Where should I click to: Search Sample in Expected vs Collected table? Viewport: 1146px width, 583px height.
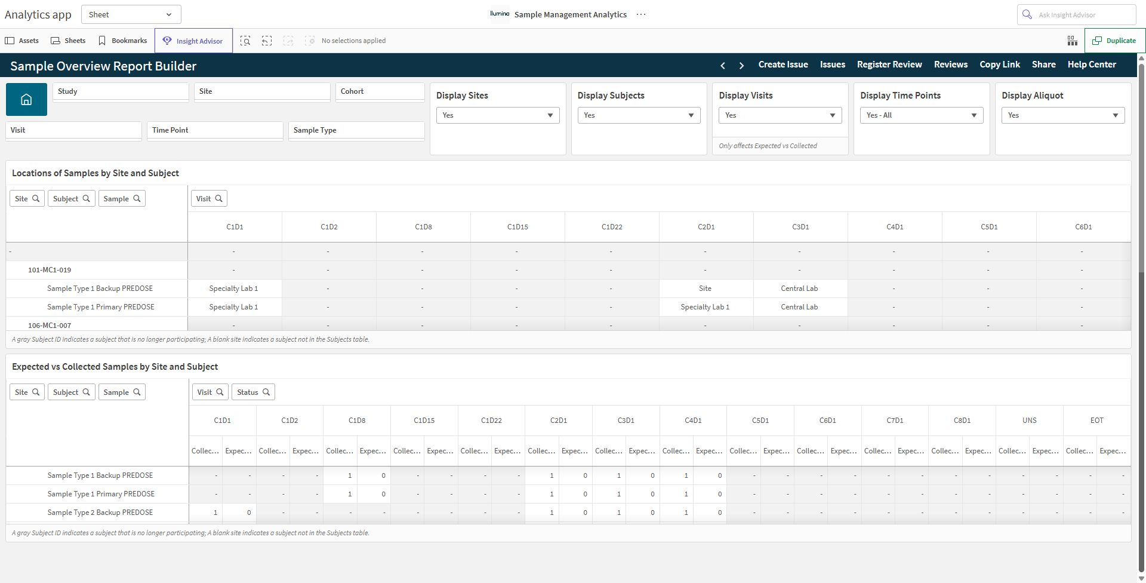point(122,392)
